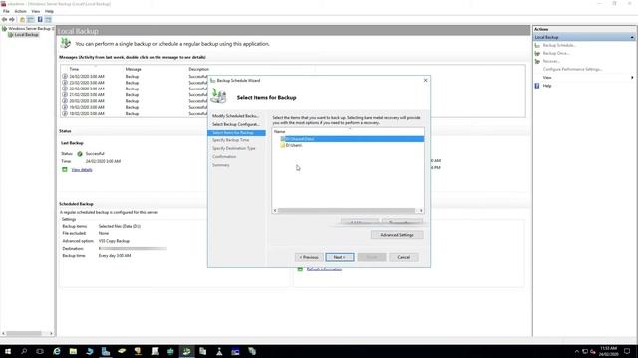Close the Backup Schedule Wizard dialog
638x358 pixels.
(426, 80)
